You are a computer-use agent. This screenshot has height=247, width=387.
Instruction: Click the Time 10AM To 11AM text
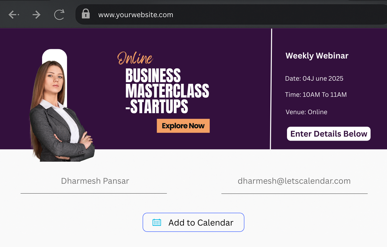tap(316, 95)
